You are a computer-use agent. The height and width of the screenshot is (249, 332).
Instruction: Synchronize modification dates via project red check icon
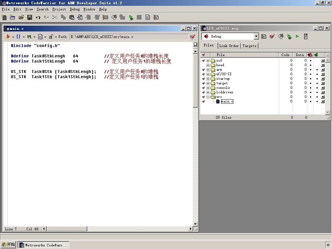(x=272, y=37)
